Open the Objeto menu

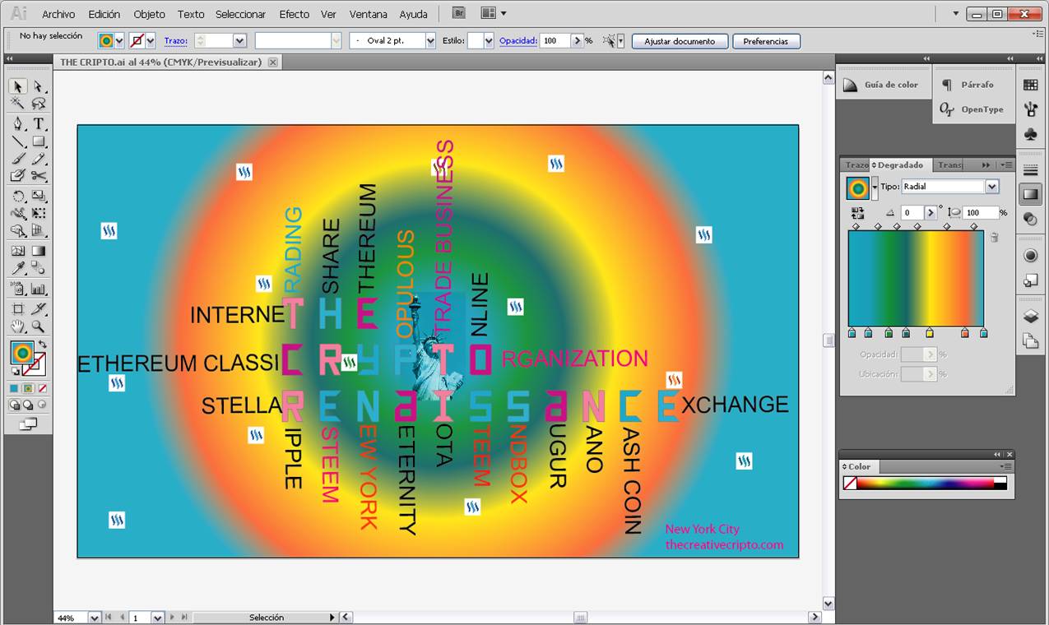(149, 14)
